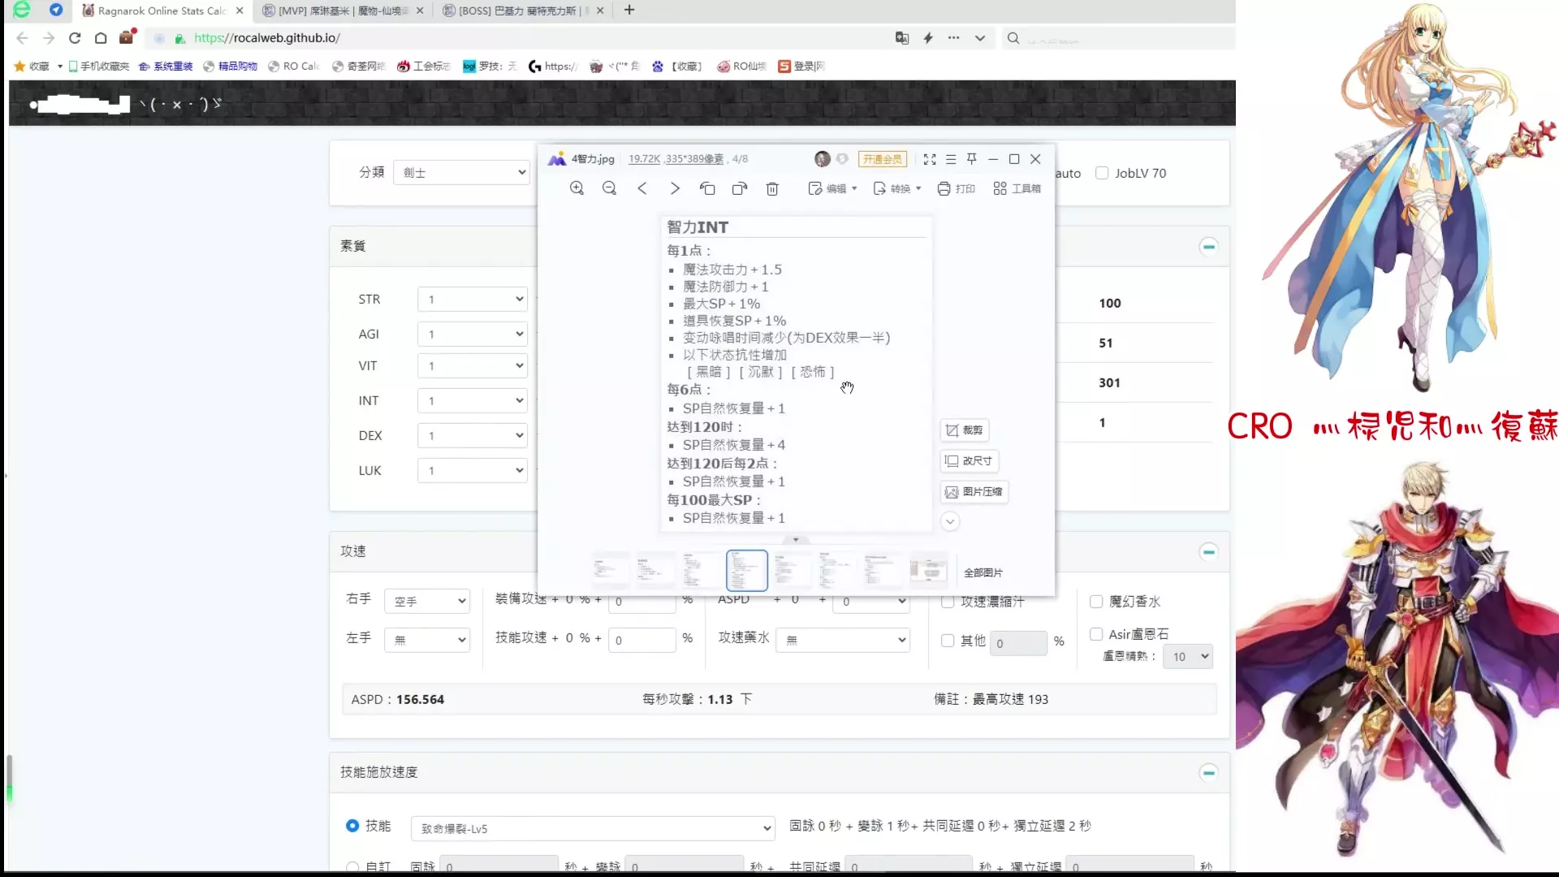Screen dimensions: 1559x877
Task: Open the 右手 weapon dropdown
Action: [x=428, y=602]
